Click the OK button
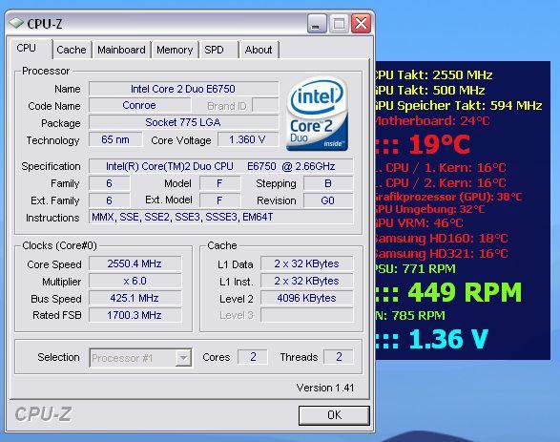Viewport: 560px width, 442px height. pos(334,415)
